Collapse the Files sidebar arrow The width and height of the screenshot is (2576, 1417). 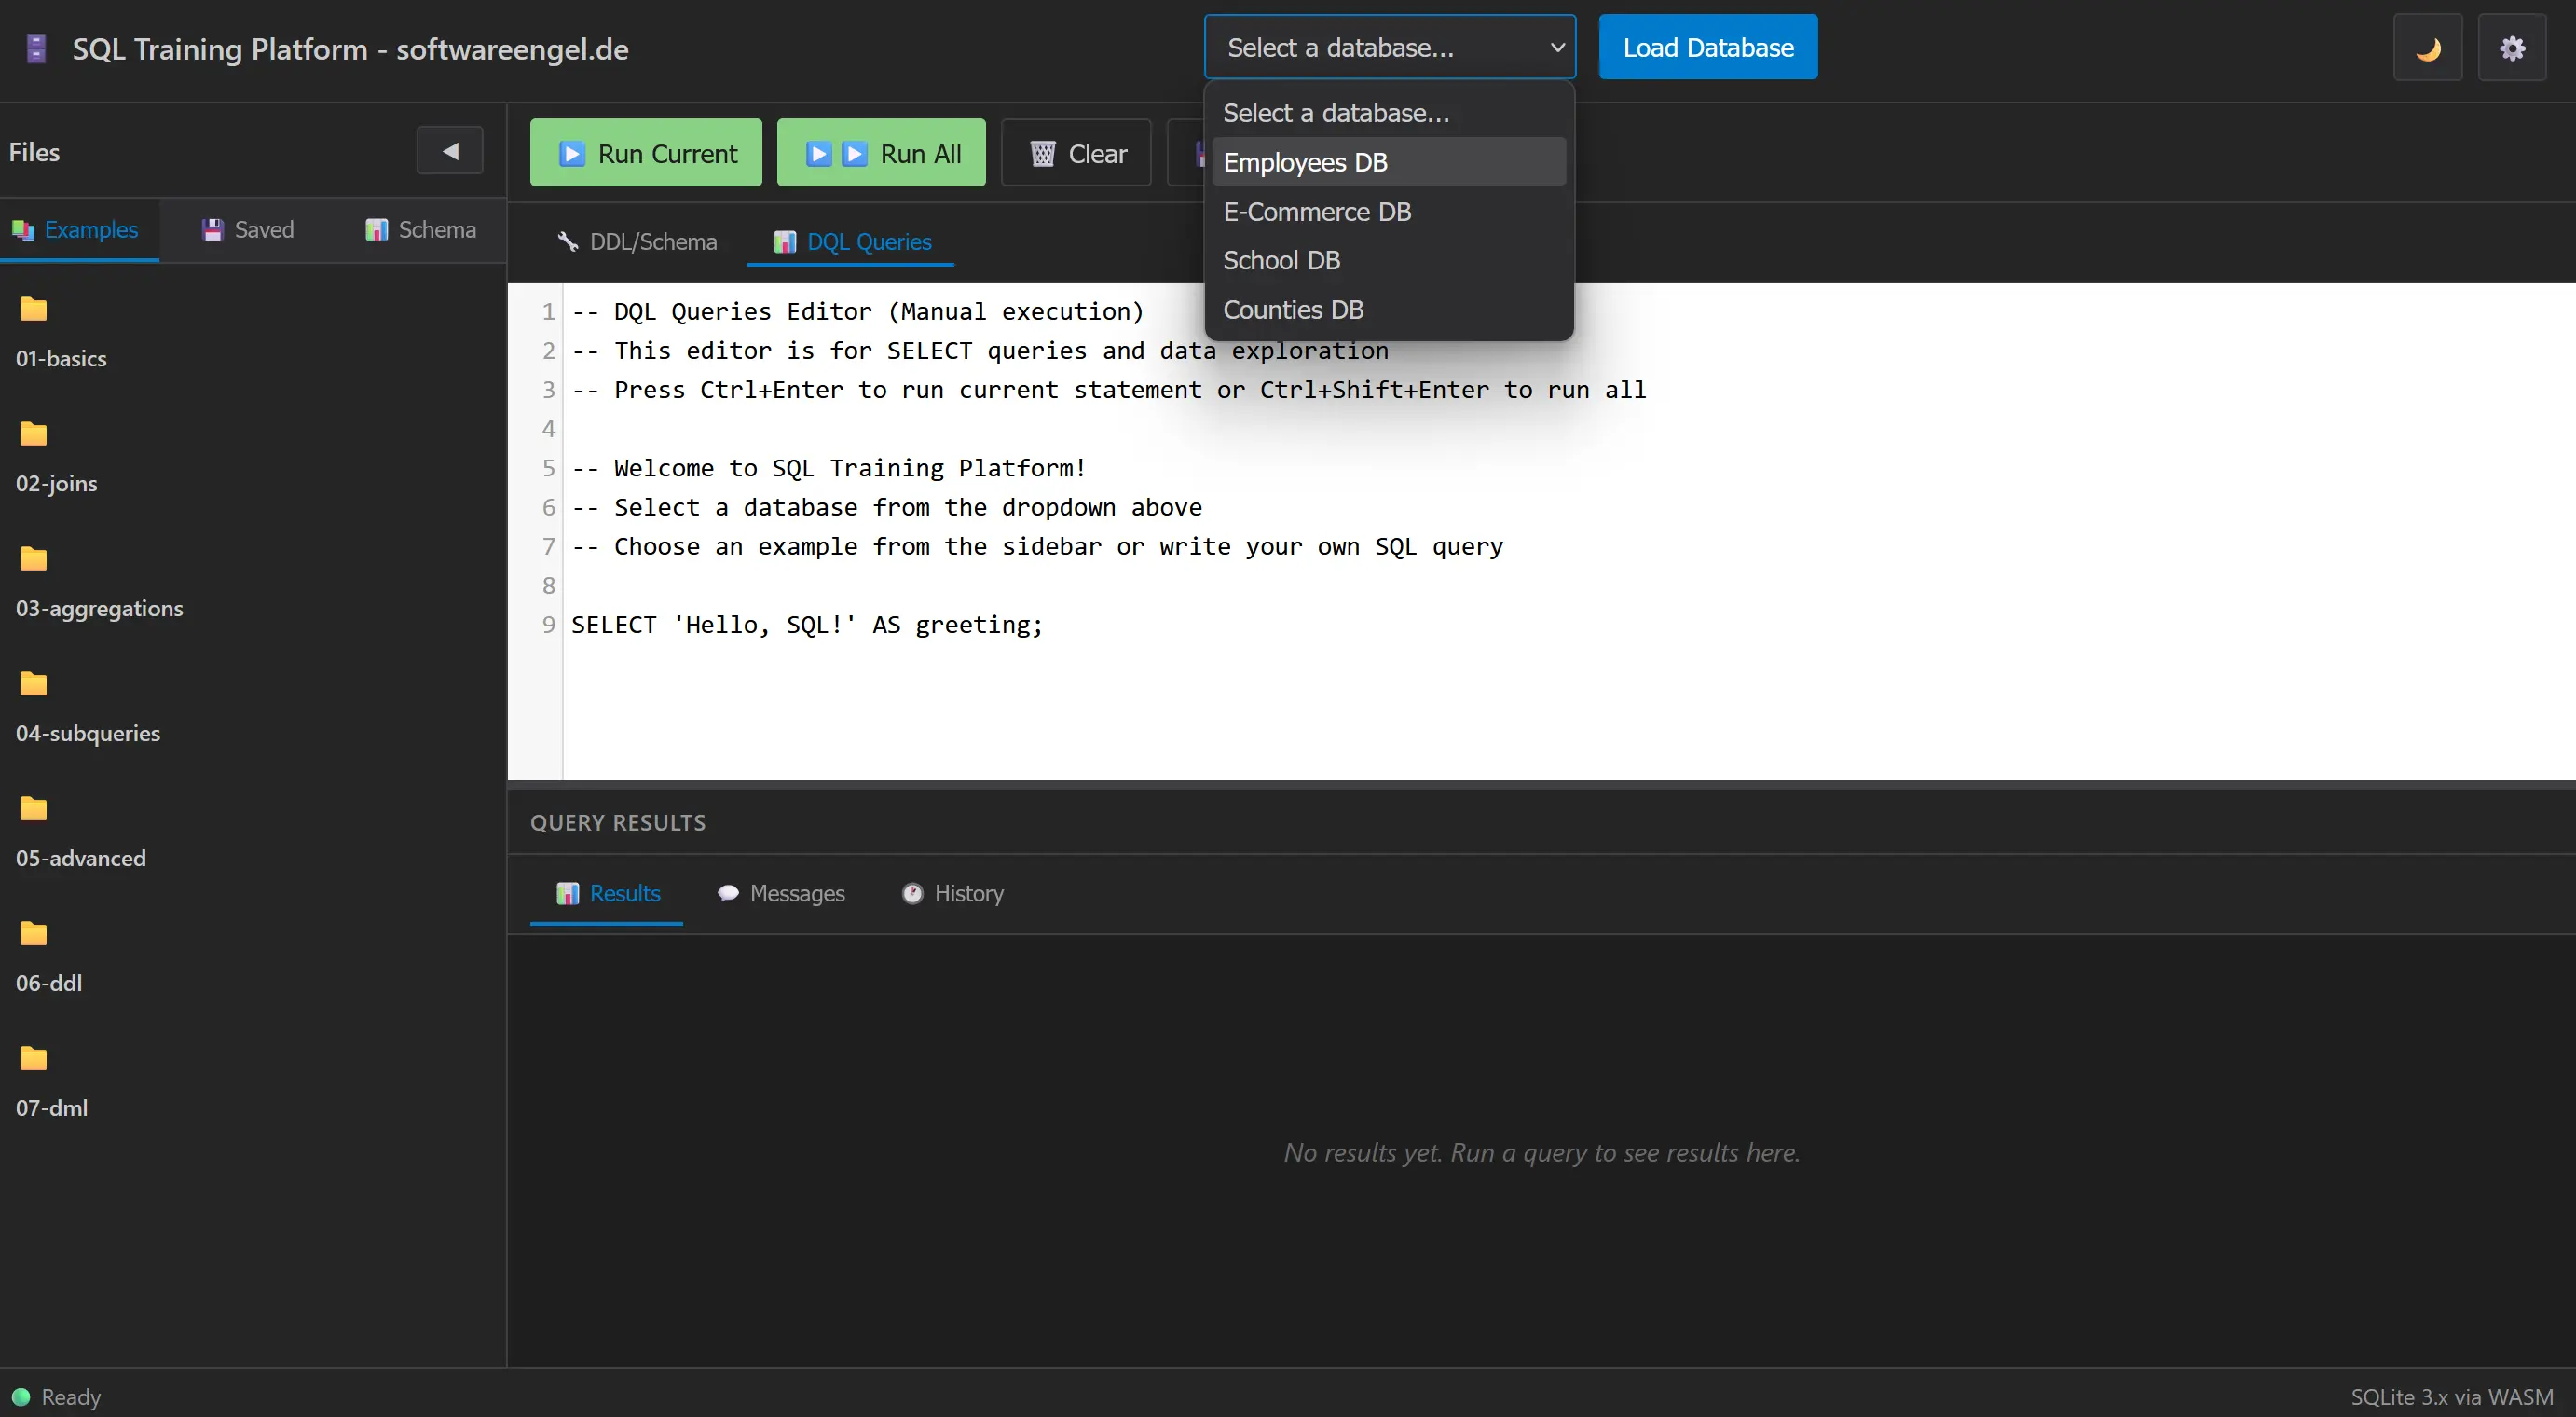[450, 152]
